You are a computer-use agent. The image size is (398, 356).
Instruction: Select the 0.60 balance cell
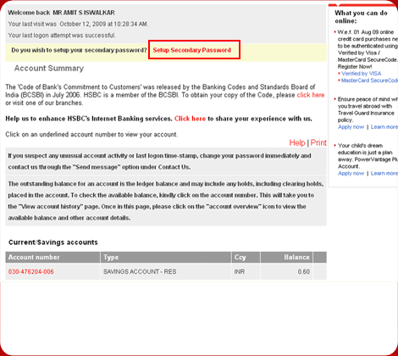(286, 272)
